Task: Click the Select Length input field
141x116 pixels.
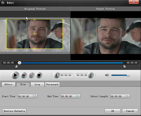Action: (118, 96)
